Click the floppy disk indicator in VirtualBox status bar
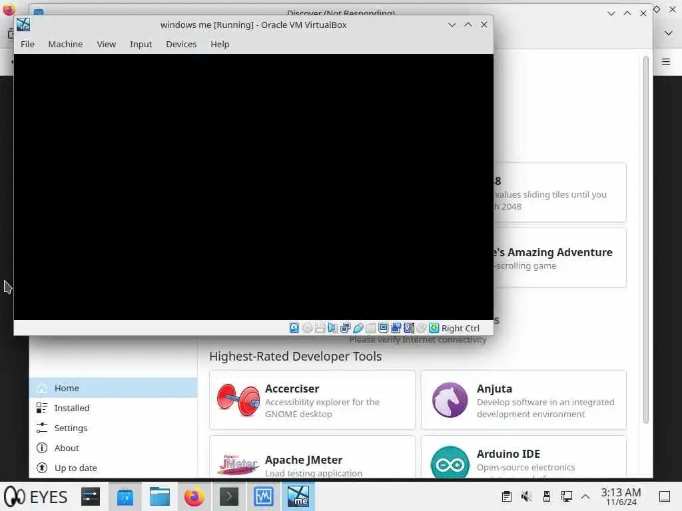This screenshot has height=511, width=682. pos(320,328)
